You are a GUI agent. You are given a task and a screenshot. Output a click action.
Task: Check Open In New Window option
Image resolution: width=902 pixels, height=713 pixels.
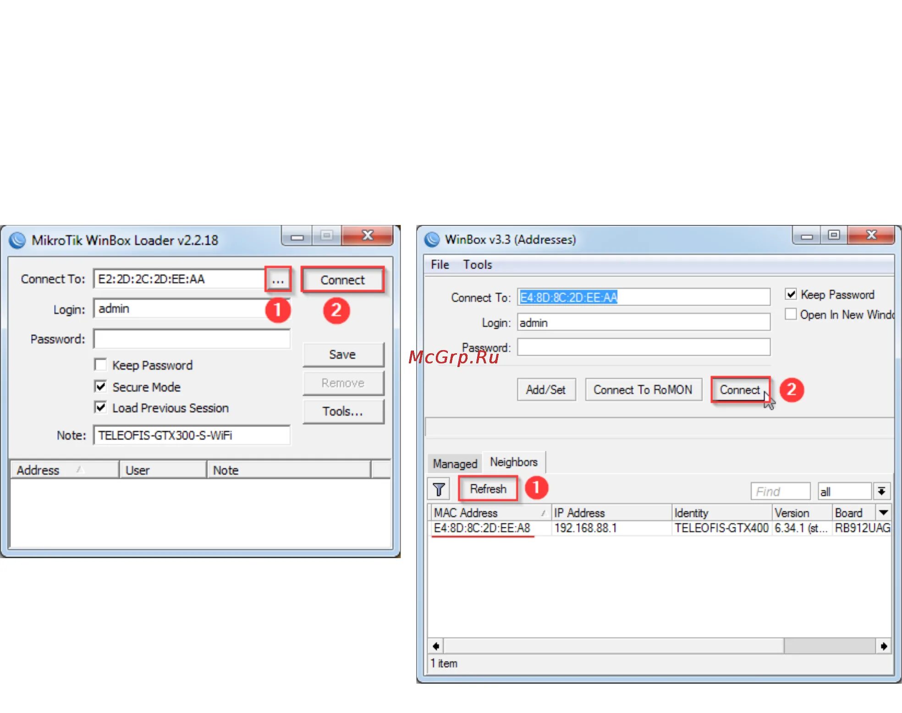click(x=791, y=314)
